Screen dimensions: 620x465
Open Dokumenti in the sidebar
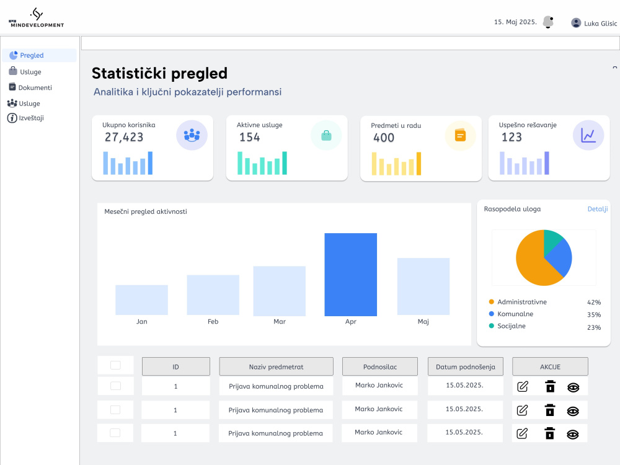30,87
